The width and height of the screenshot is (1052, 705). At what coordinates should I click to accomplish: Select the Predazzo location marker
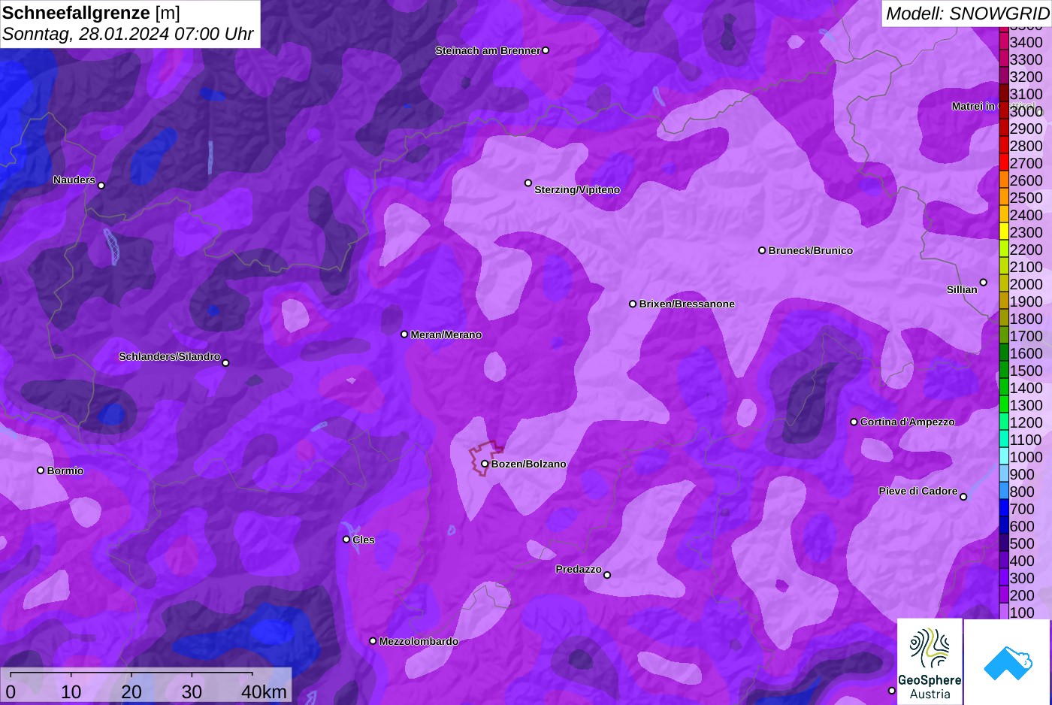click(607, 575)
